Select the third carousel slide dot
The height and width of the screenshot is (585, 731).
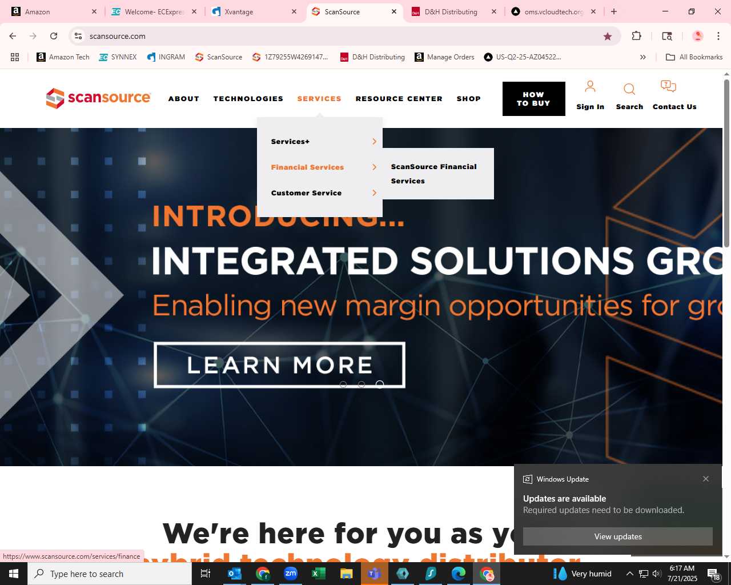tap(380, 384)
